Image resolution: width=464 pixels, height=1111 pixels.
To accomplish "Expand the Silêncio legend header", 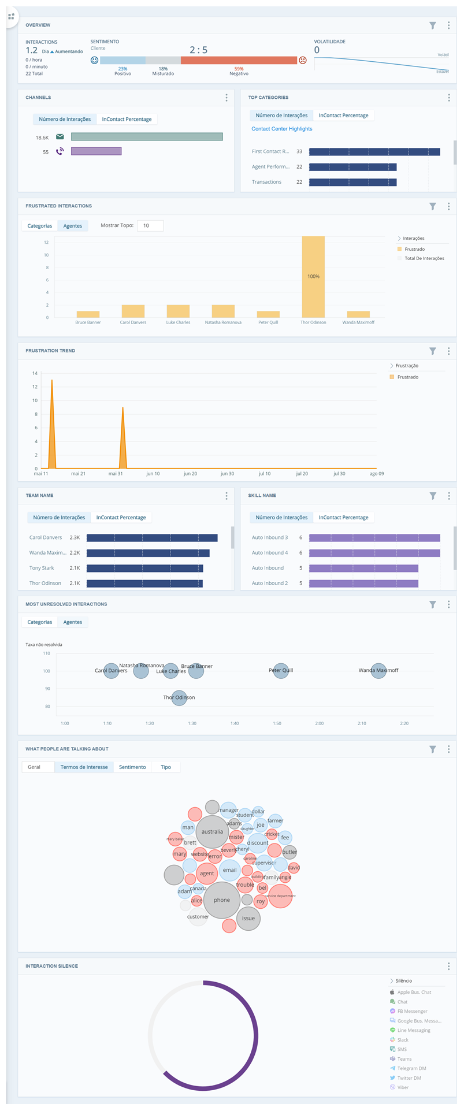I will (401, 981).
